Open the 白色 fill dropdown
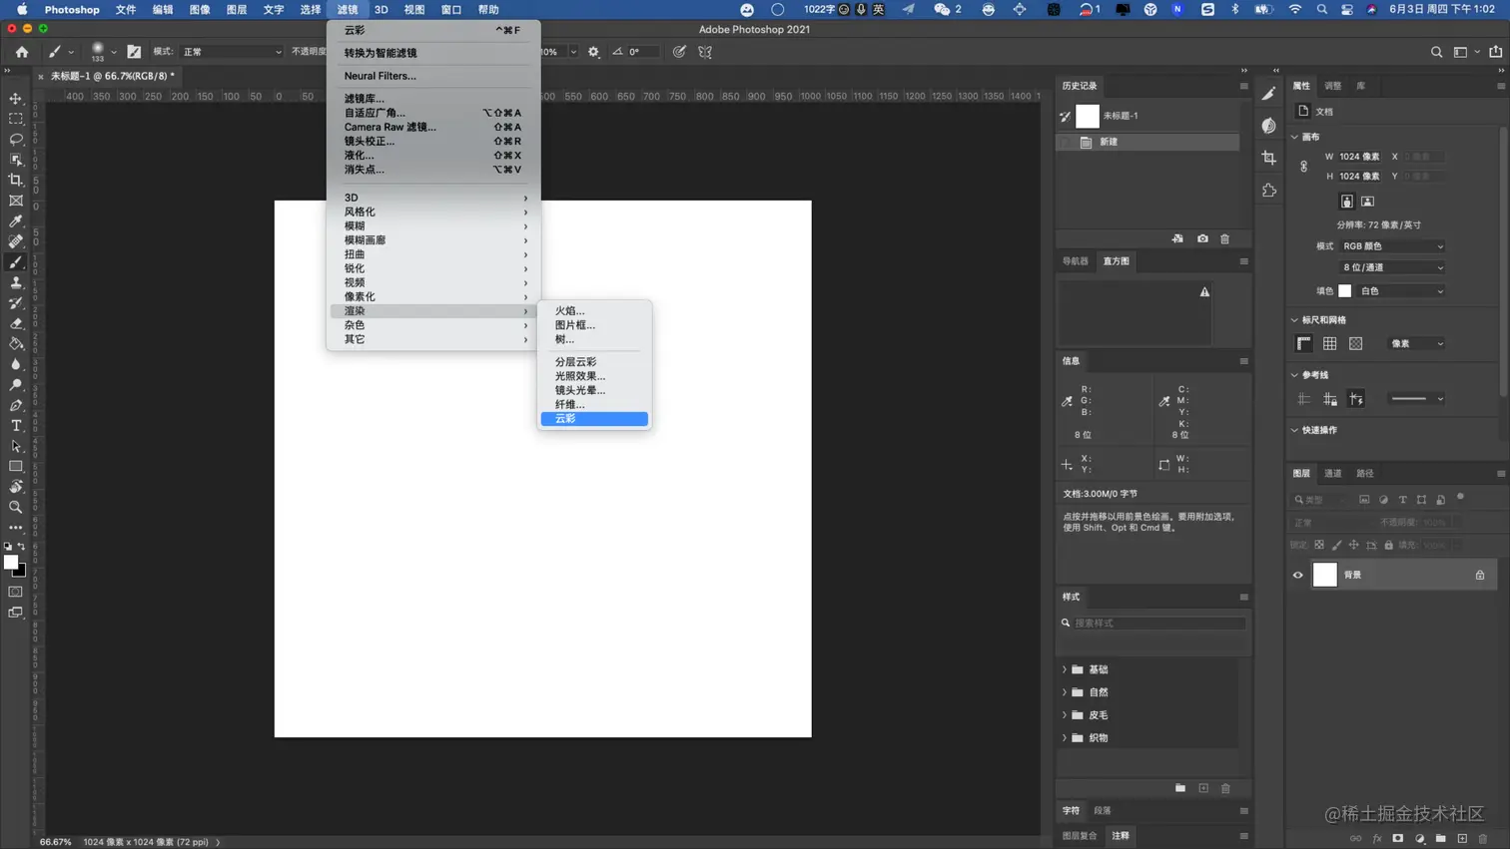Screen dimensions: 1510x849 (x=1401, y=291)
